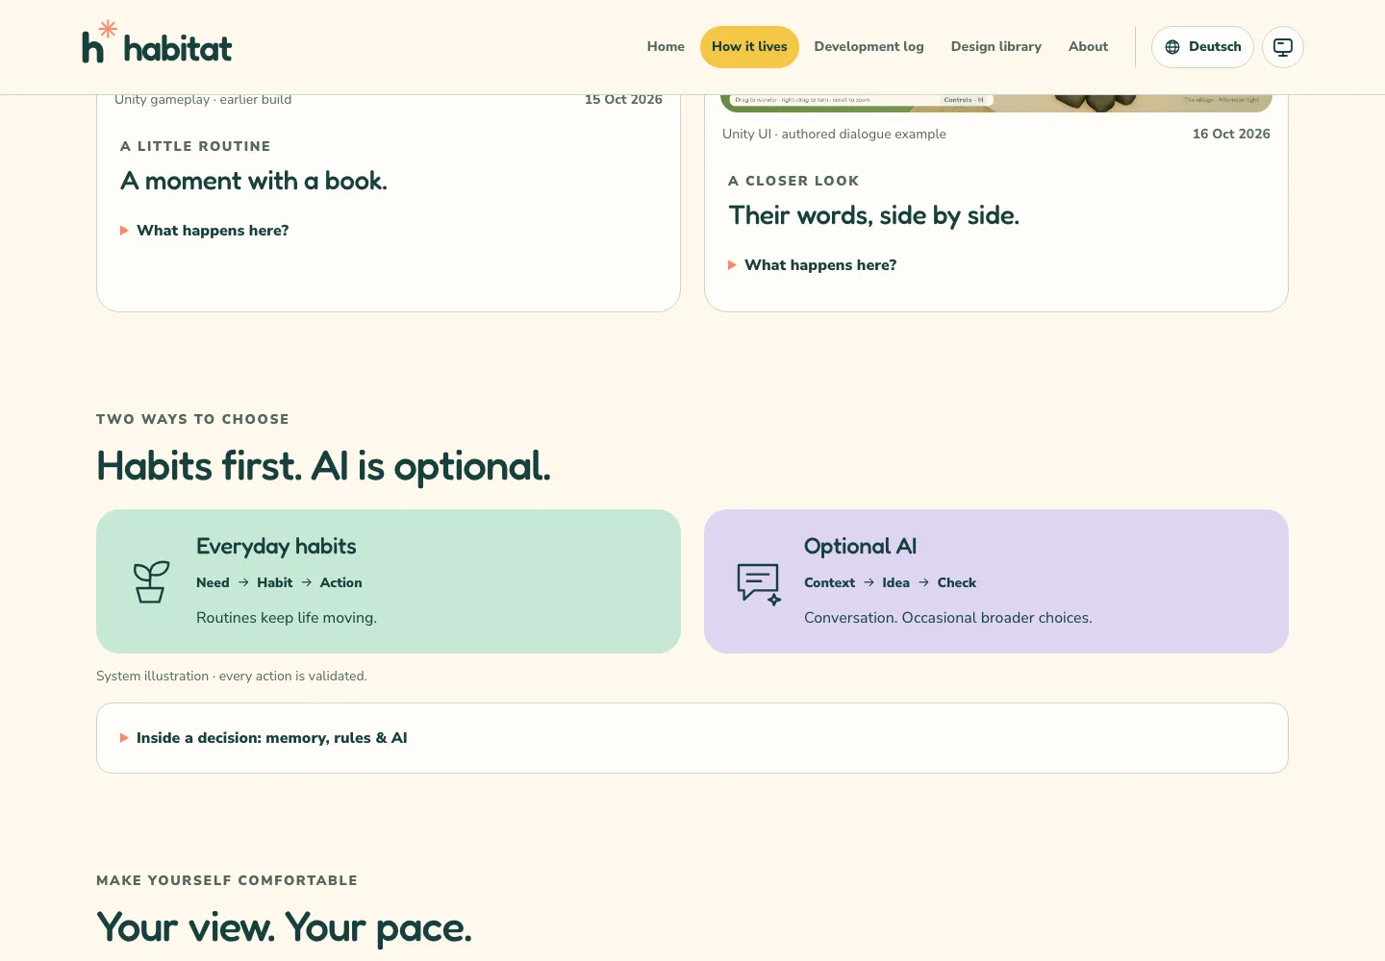Click the "MAKE YOURSELF COMFORTABLE" label
This screenshot has width=1385, height=961.
tap(227, 880)
